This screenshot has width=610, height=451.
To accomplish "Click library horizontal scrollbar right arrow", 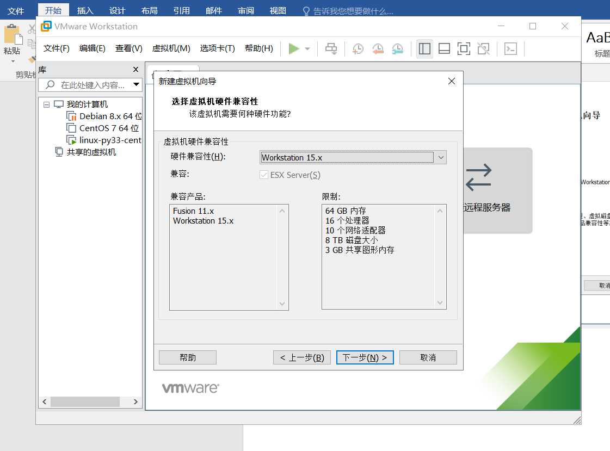I will [x=136, y=401].
